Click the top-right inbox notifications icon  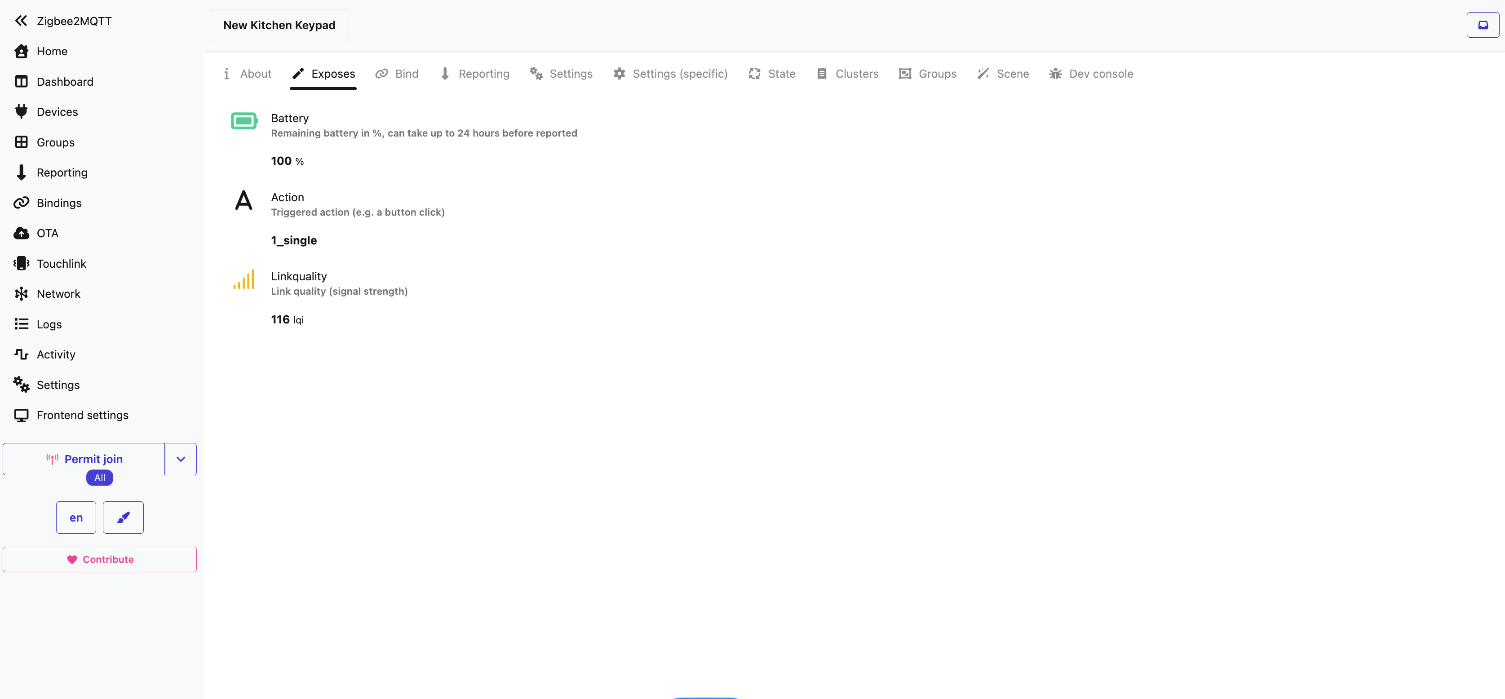coord(1482,25)
